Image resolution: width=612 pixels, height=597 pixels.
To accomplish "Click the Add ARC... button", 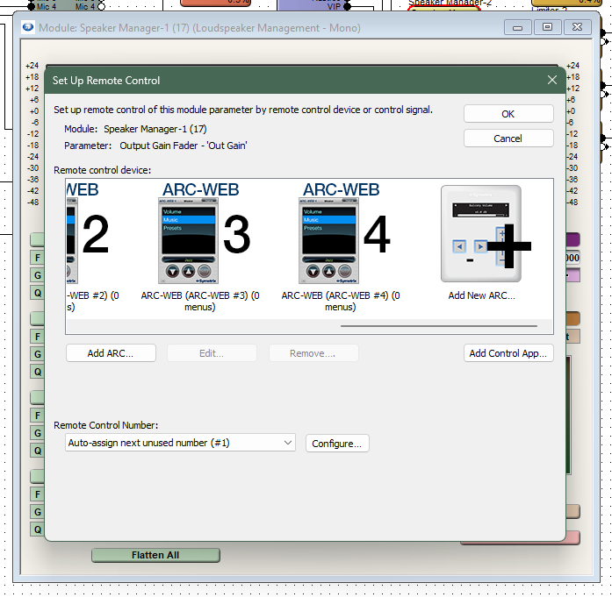I will [x=111, y=353].
